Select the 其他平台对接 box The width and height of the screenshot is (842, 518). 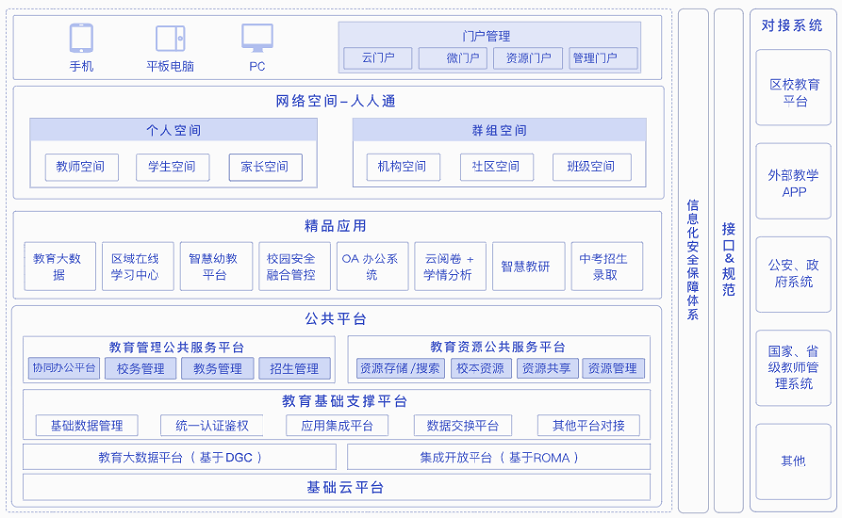pyautogui.click(x=588, y=425)
